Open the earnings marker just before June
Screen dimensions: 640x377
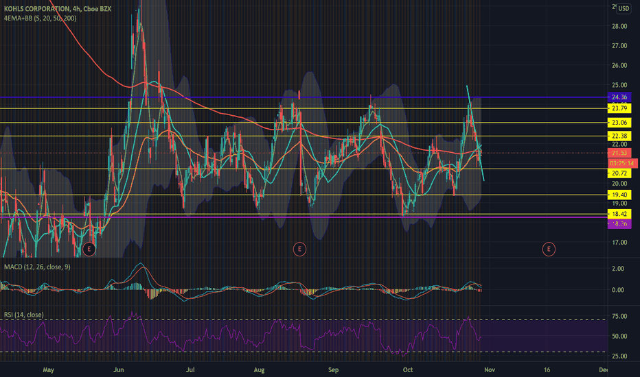click(89, 249)
